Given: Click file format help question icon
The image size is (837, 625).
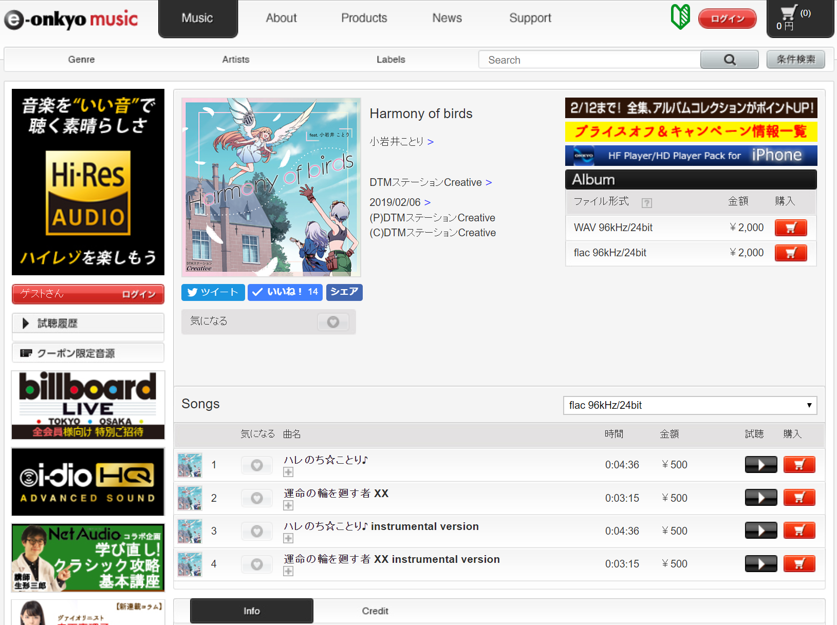Looking at the screenshot, I should pyautogui.click(x=647, y=203).
